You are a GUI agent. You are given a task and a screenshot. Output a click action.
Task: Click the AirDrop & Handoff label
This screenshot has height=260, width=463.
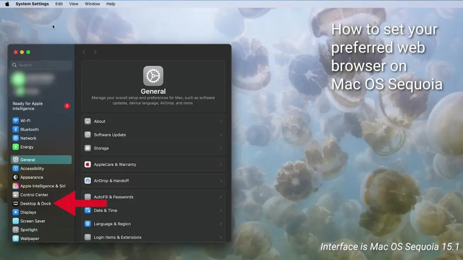112,181
